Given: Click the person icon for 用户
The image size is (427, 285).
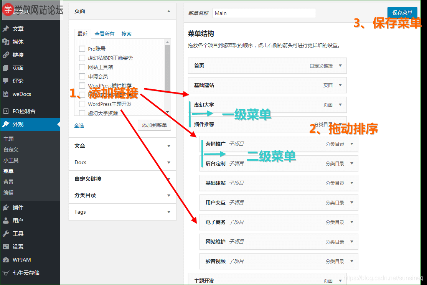Looking at the screenshot, I should coord(6,221).
